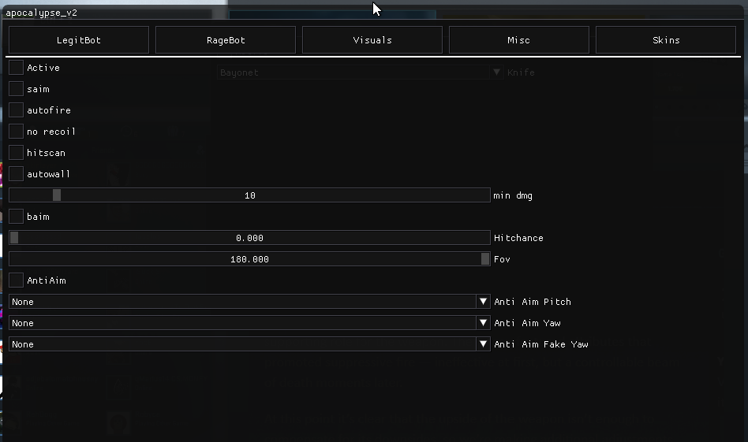Enable the no recoil checkbox
This screenshot has height=442, width=748.
(x=17, y=132)
